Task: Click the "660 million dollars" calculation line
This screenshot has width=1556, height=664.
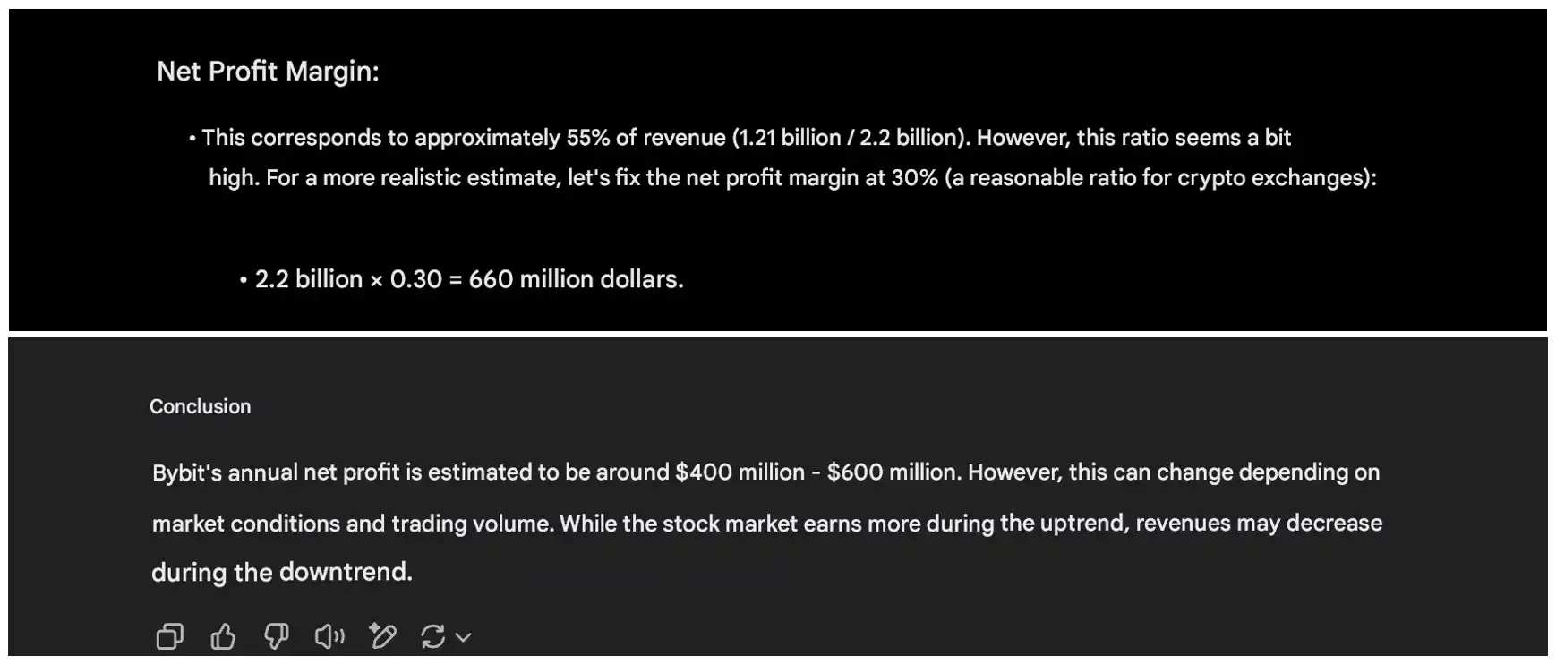Action: (x=469, y=279)
